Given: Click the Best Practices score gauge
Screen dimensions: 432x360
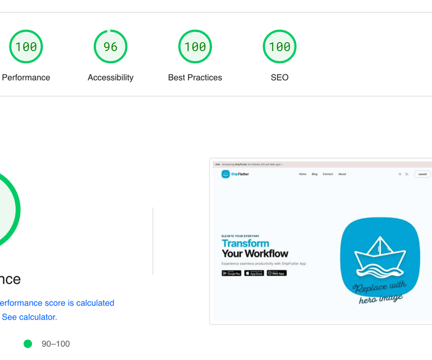Looking at the screenshot, I should click(195, 47).
